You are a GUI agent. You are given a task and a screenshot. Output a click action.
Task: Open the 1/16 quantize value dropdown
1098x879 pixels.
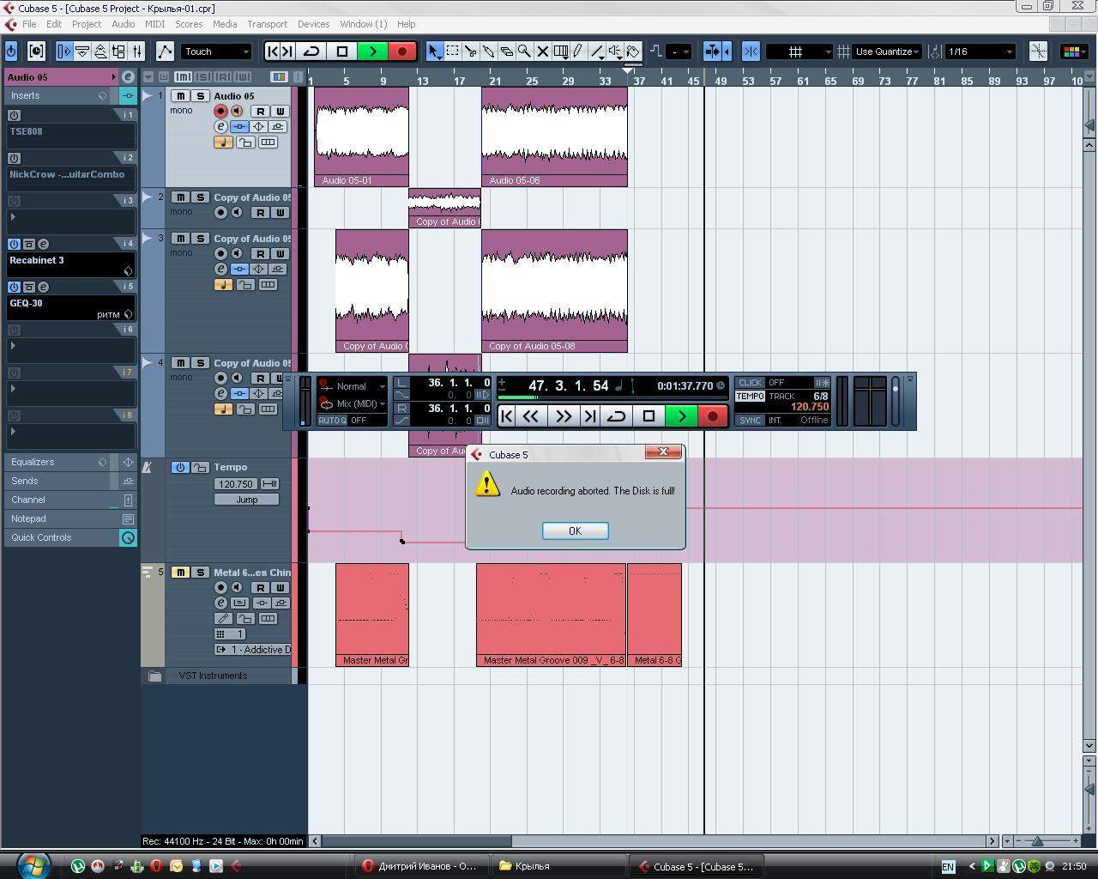(980, 52)
